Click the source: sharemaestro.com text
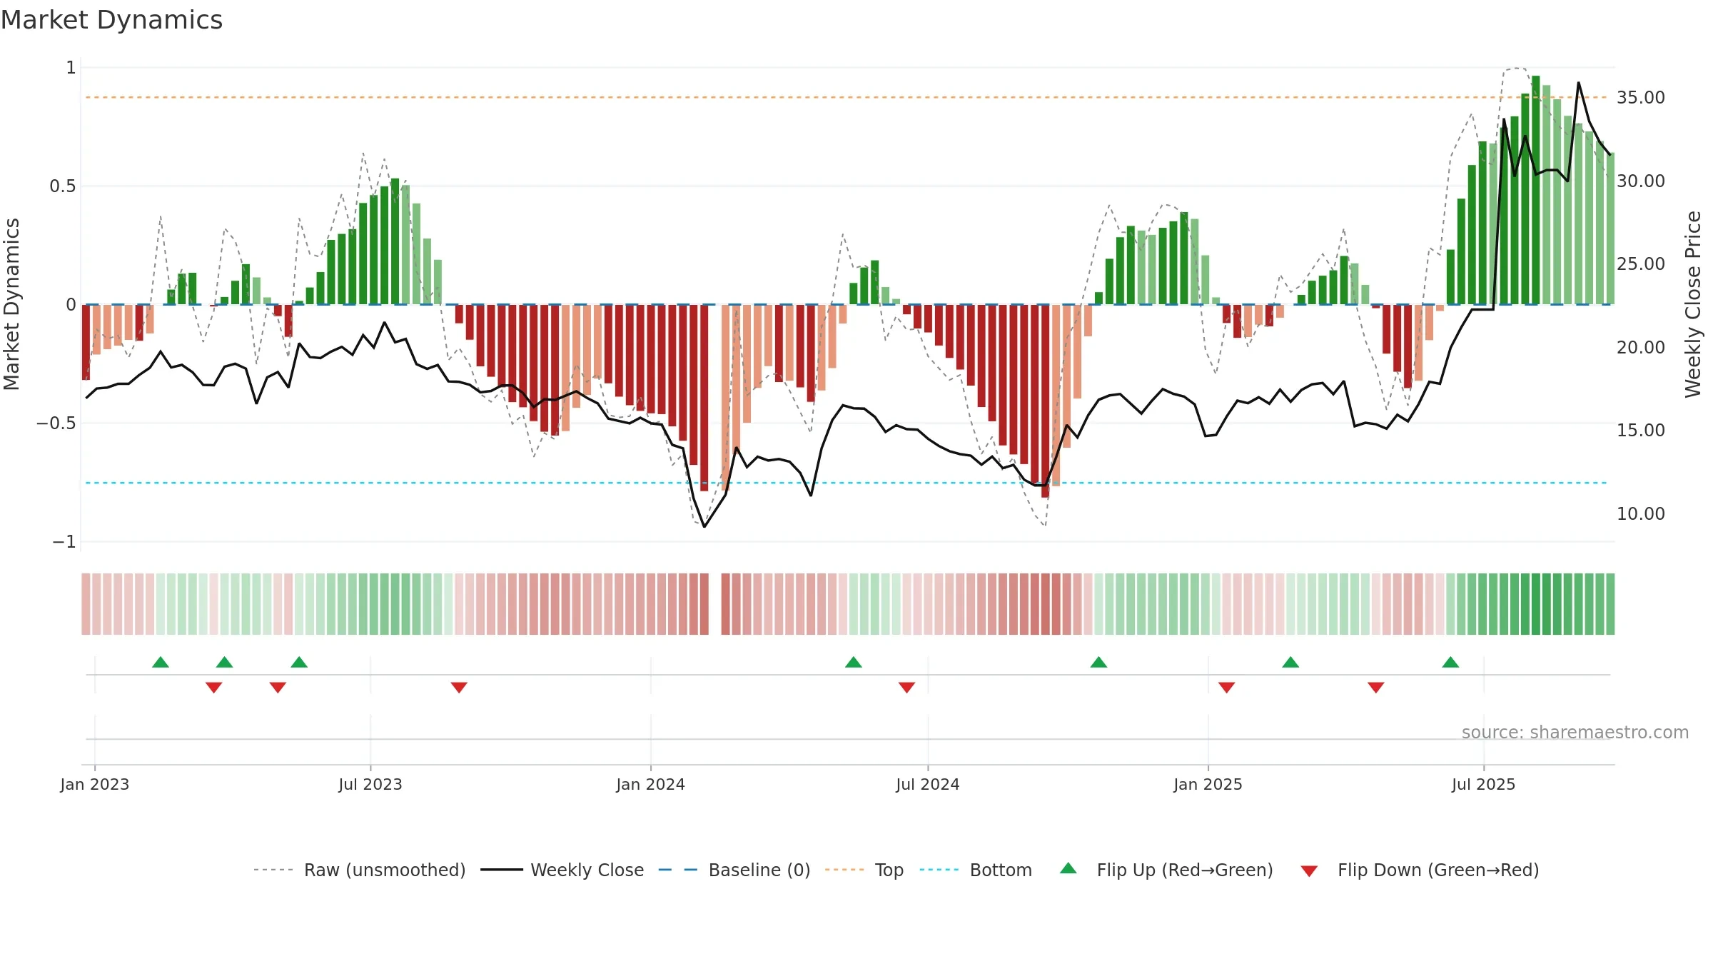1713x964 pixels. tap(1575, 732)
